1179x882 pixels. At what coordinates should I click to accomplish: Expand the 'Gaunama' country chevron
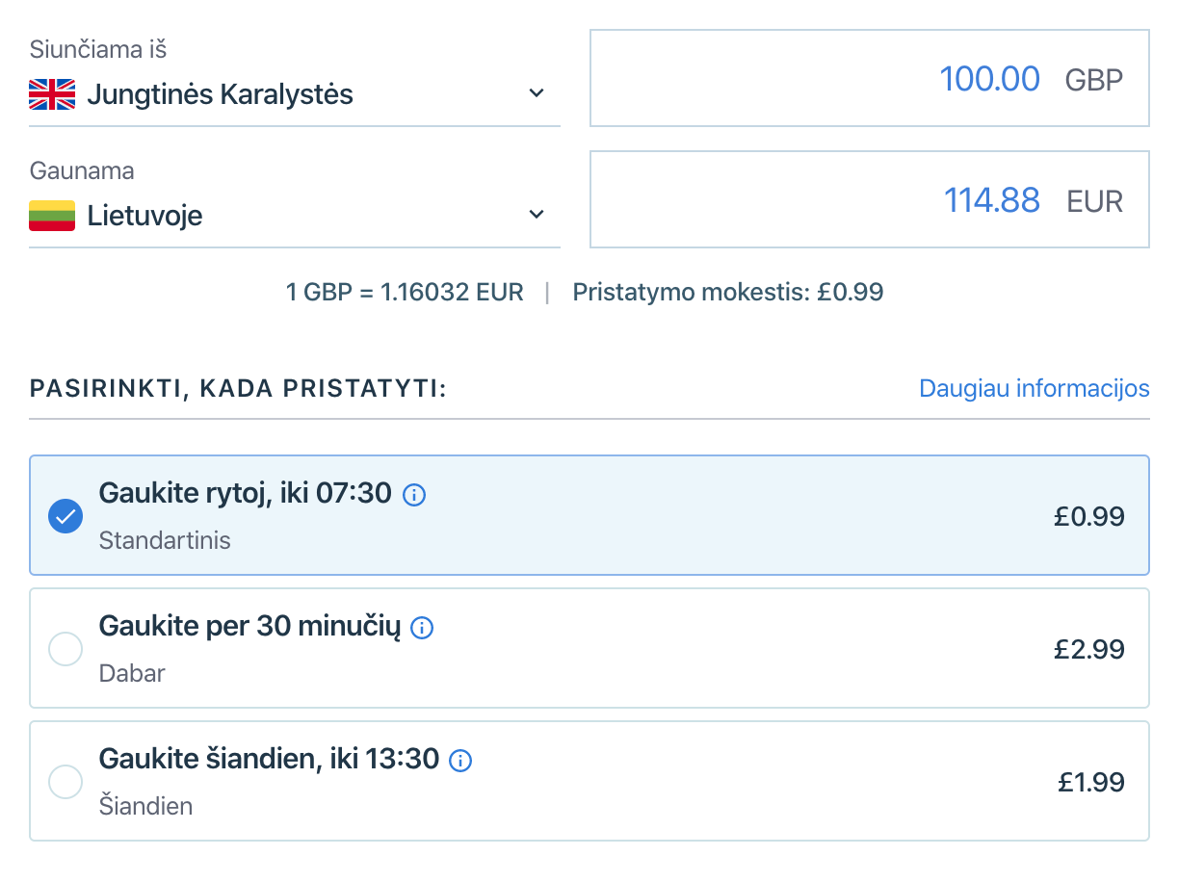click(x=537, y=215)
